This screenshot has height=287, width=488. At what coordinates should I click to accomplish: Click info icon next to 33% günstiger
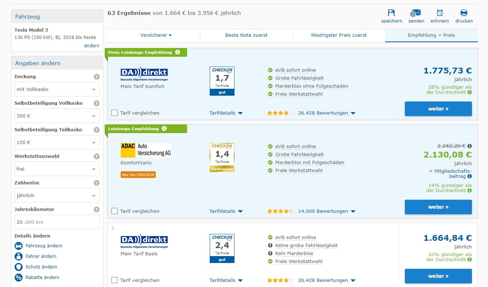click(469, 260)
